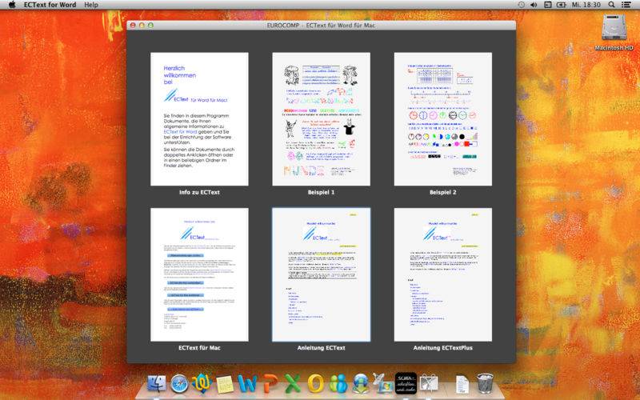Click the 'Info zu ECText' caption
Image resolution: width=640 pixels, height=400 pixels.
pos(199,192)
